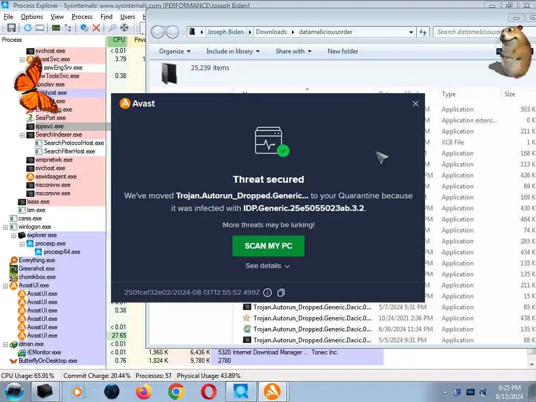Click the Find Window's Process crosshair icon
This screenshot has height=402, width=536.
pyautogui.click(x=125, y=28)
